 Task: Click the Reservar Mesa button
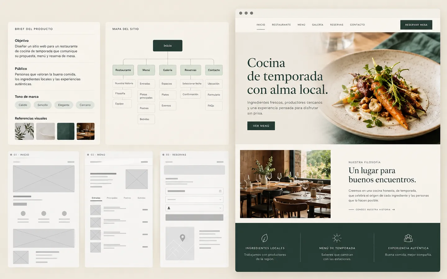coord(416,25)
